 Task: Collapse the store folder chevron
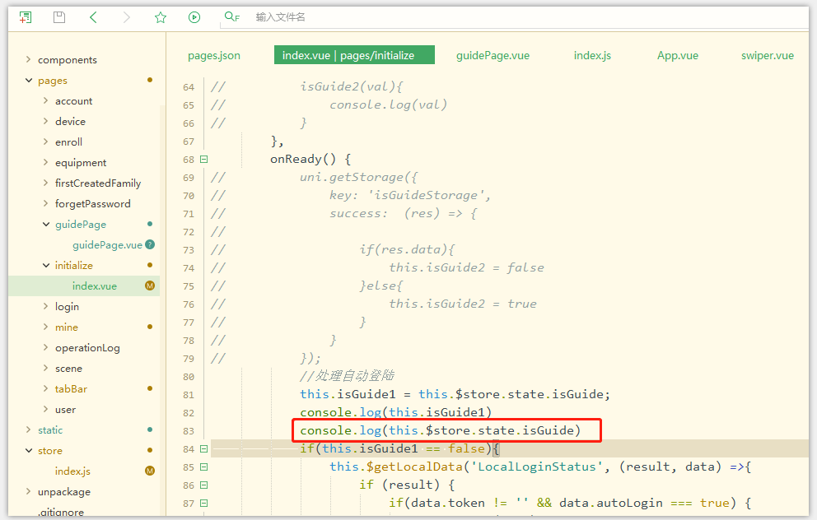[28, 450]
